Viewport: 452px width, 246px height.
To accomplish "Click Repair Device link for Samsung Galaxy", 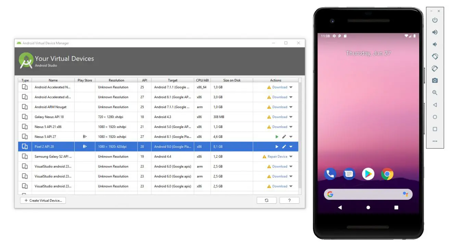I will point(277,156).
